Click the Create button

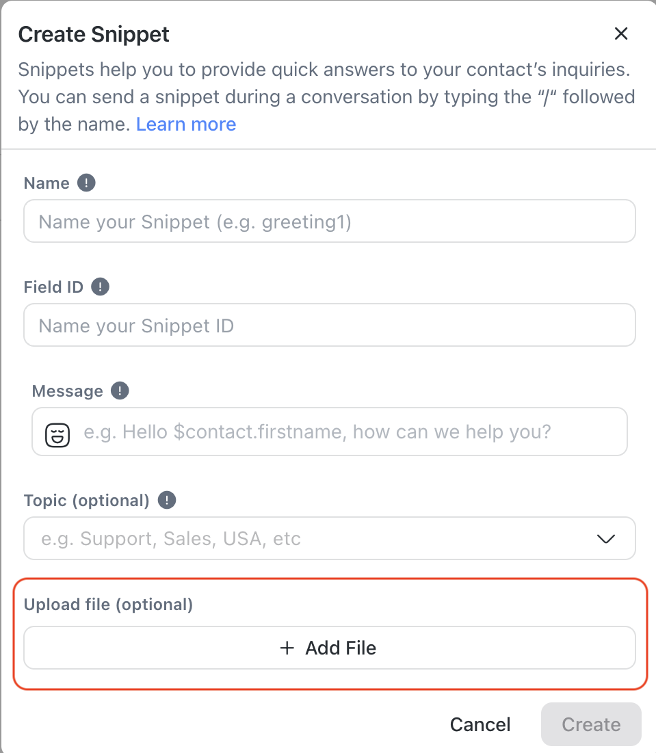[591, 724]
